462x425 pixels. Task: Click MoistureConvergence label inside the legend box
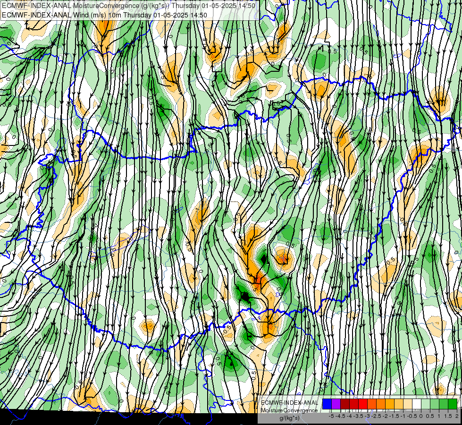(x=289, y=410)
